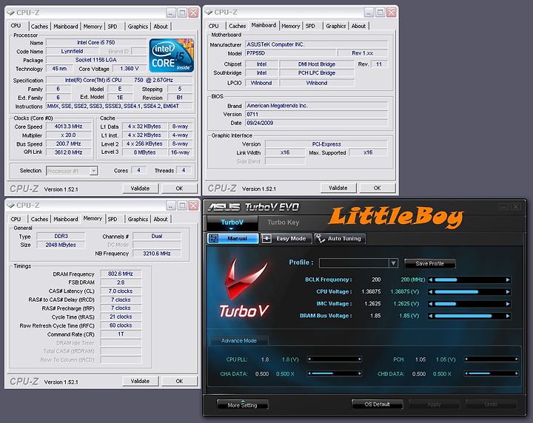Click the CHA DATA slider track
Image resolution: width=533 pixels, height=423 pixels.
(x=335, y=373)
